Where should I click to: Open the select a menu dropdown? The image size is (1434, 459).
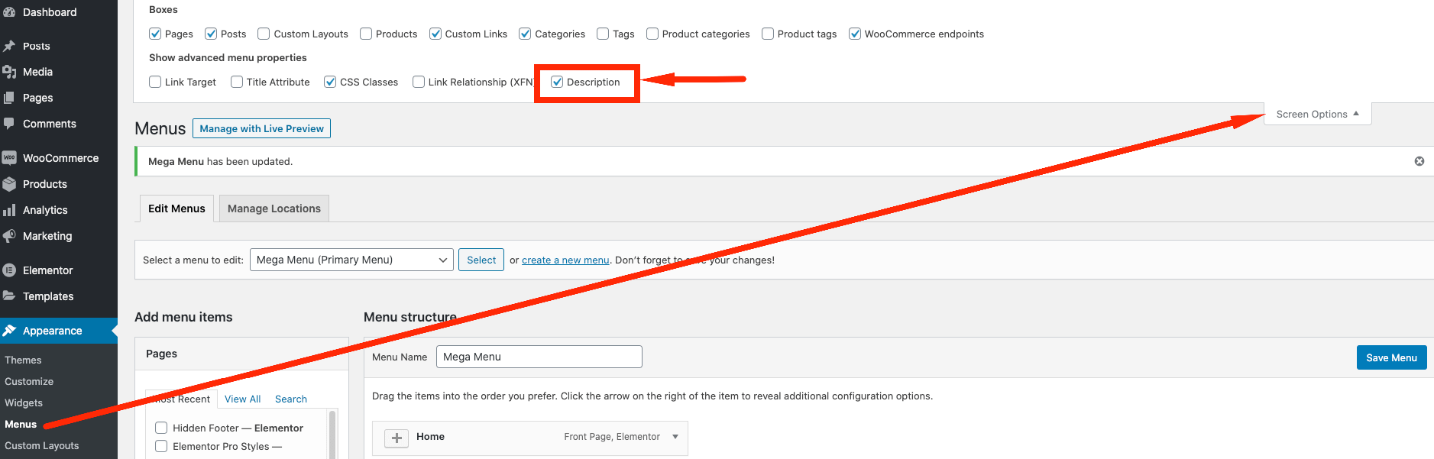tap(351, 260)
